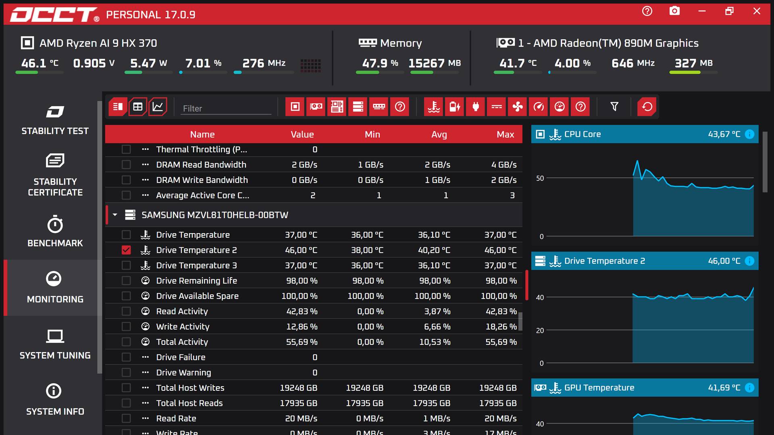This screenshot has width=774, height=435.
Task: Toggle the motherboard hardware filter icon
Action: click(x=337, y=107)
